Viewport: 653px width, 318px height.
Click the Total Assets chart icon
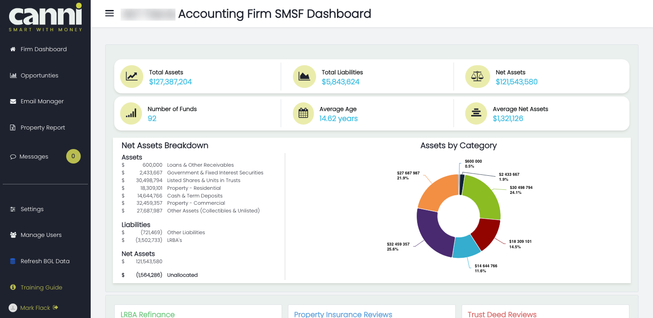132,77
